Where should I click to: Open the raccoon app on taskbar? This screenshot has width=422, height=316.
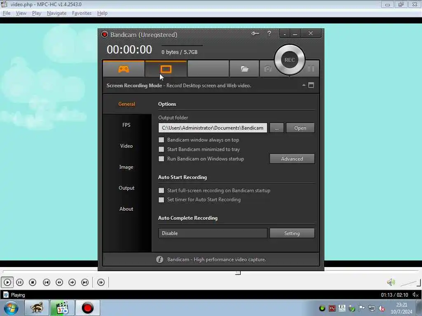37,308
